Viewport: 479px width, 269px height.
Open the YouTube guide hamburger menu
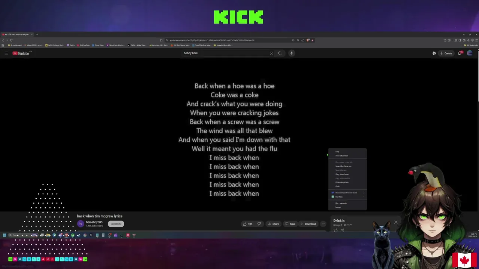pyautogui.click(x=6, y=53)
